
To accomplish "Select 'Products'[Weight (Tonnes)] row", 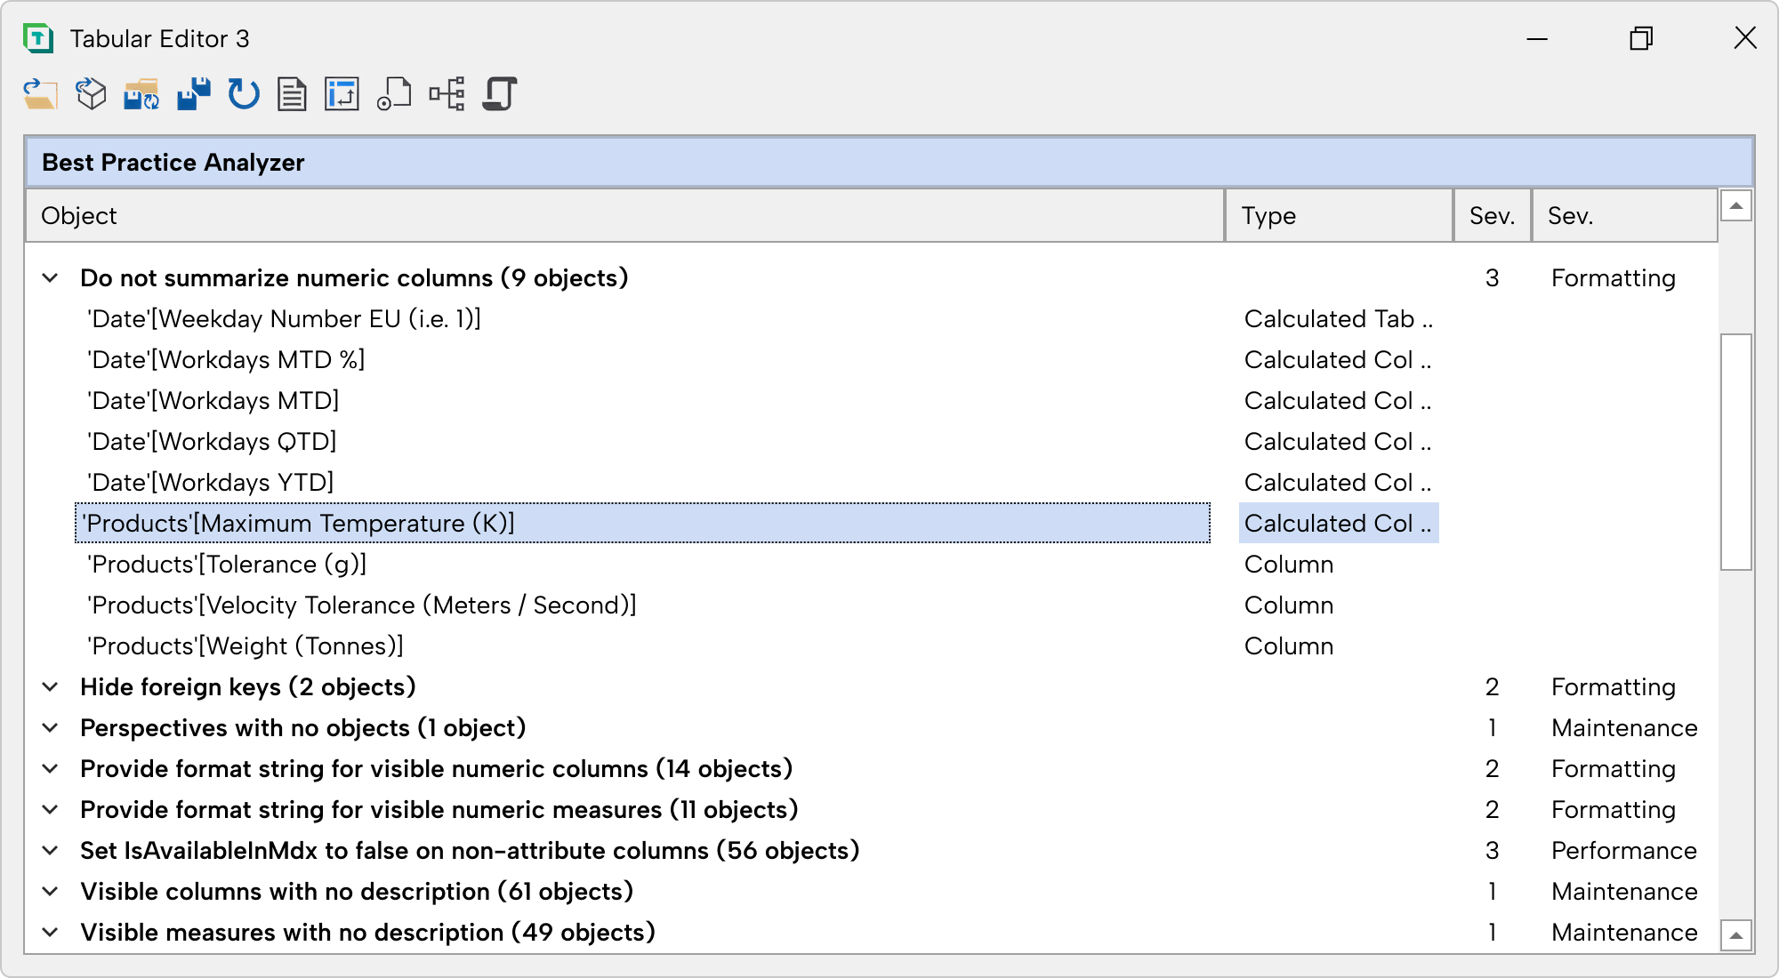I will (x=643, y=646).
